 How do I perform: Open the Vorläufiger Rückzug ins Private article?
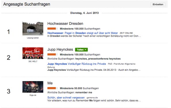tap(76, 64)
